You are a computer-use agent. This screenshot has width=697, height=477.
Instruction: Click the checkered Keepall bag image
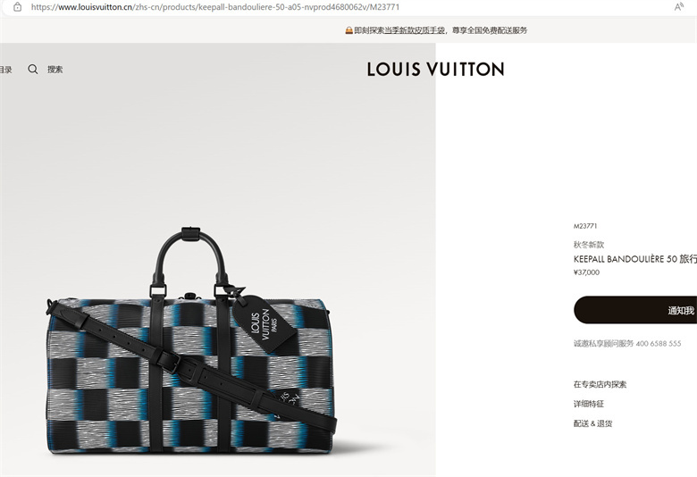[x=191, y=341]
